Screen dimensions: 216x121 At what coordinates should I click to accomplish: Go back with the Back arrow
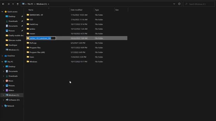tap(3, 4)
